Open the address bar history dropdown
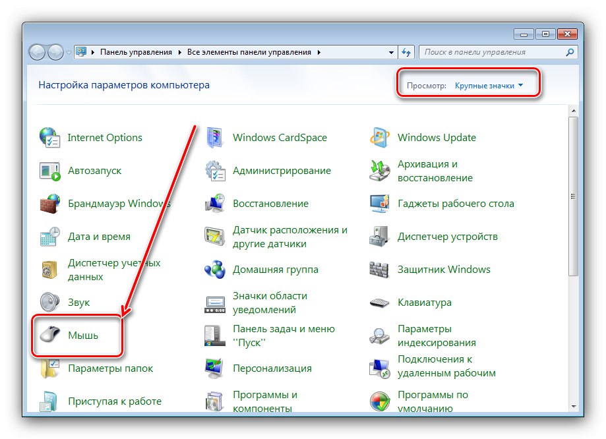The height and width of the screenshot is (439, 606). pos(391,51)
